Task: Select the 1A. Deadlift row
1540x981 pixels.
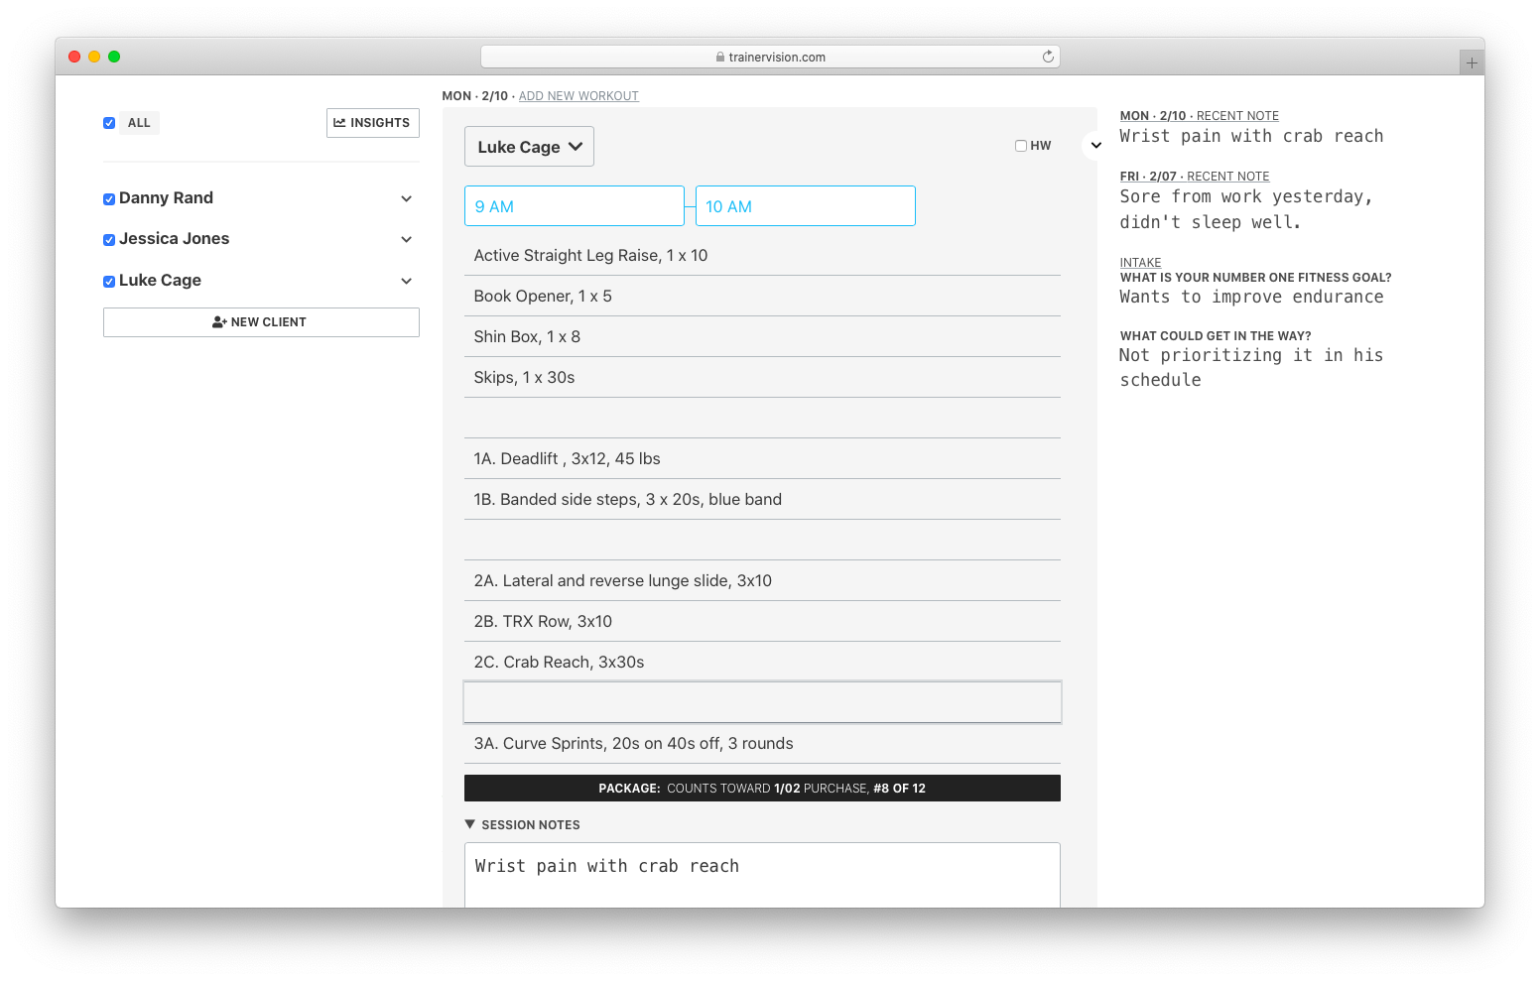Action: click(x=762, y=459)
